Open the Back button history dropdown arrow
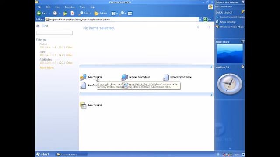 (49, 14)
